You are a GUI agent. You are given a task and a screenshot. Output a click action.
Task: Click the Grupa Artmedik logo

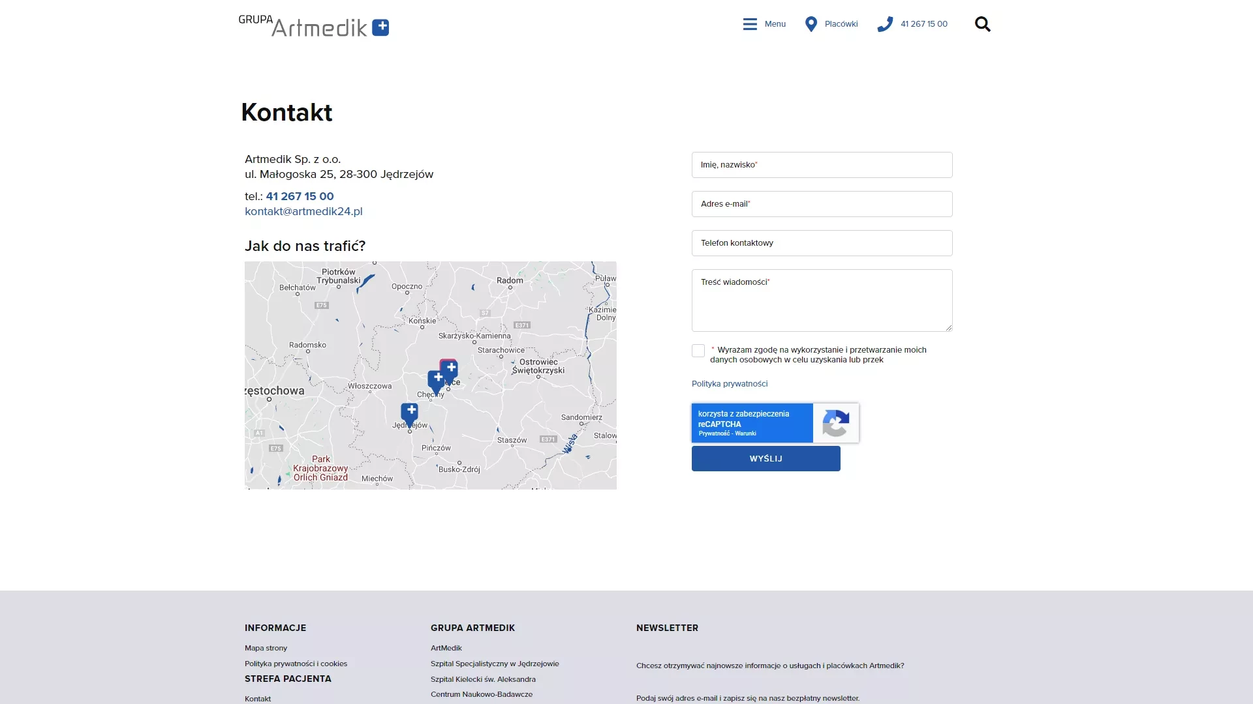(314, 25)
